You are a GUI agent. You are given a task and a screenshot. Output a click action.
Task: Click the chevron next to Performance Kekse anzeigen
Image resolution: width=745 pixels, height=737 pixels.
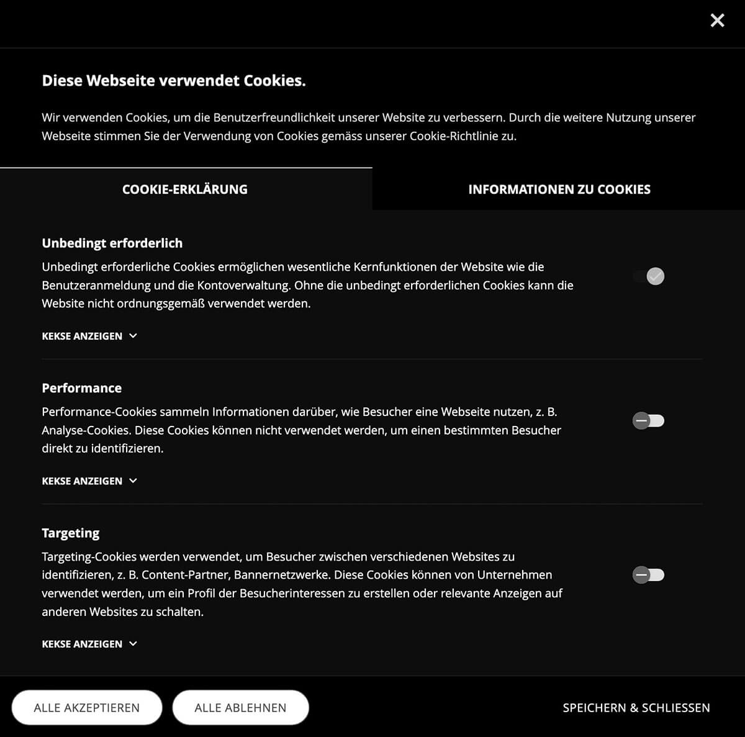(133, 481)
